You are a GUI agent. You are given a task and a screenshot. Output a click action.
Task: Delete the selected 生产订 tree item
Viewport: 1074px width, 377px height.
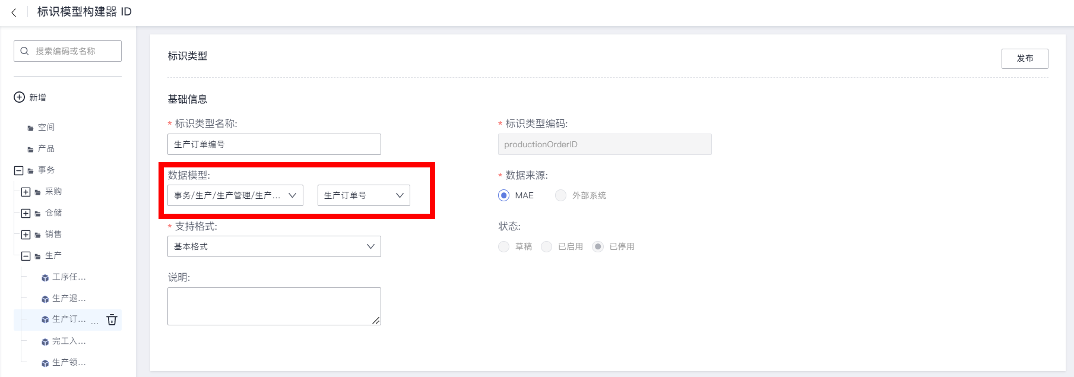(112, 320)
